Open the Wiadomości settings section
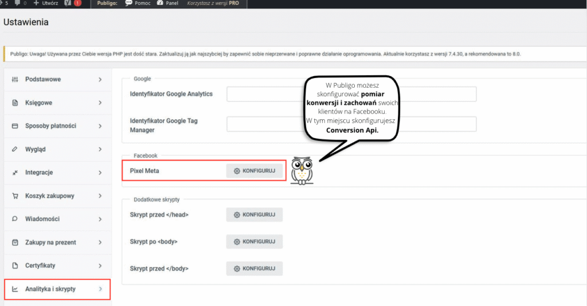 (x=58, y=219)
